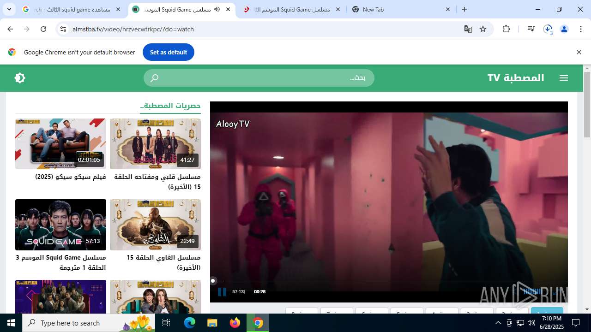Switch to the squid game Google search tab
This screenshot has width=591, height=332.
click(72, 9)
